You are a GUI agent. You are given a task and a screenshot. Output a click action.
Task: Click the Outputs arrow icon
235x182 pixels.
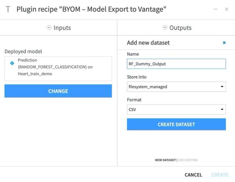pyautogui.click(x=164, y=28)
